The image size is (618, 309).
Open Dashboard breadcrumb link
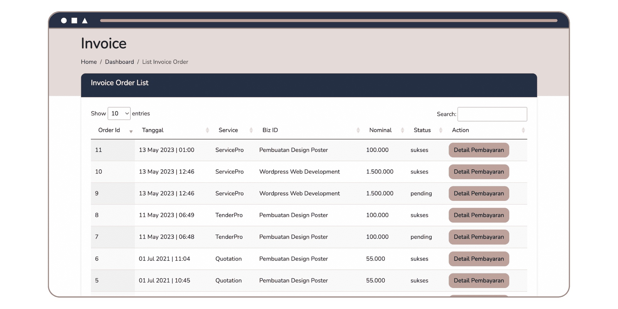click(x=119, y=62)
